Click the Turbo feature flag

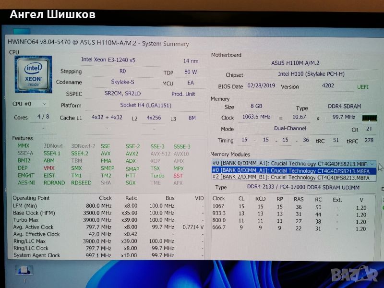pyautogui.click(x=157, y=176)
